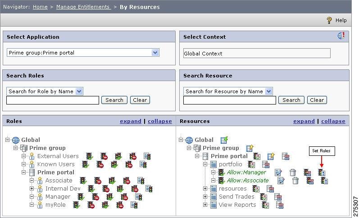Expand the Internal Dev role node
359x218 pixels.
pyautogui.click(x=32, y=189)
